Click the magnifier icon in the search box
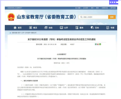The image size is (121, 99). click(81, 17)
